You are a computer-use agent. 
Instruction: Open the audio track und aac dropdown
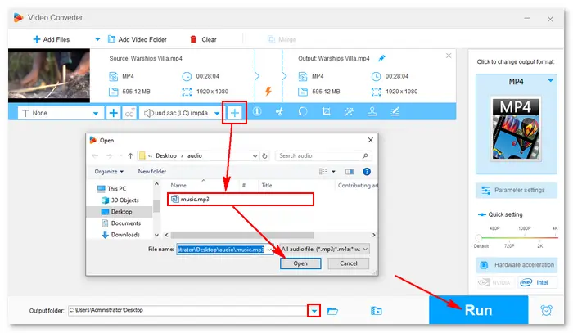(x=181, y=113)
